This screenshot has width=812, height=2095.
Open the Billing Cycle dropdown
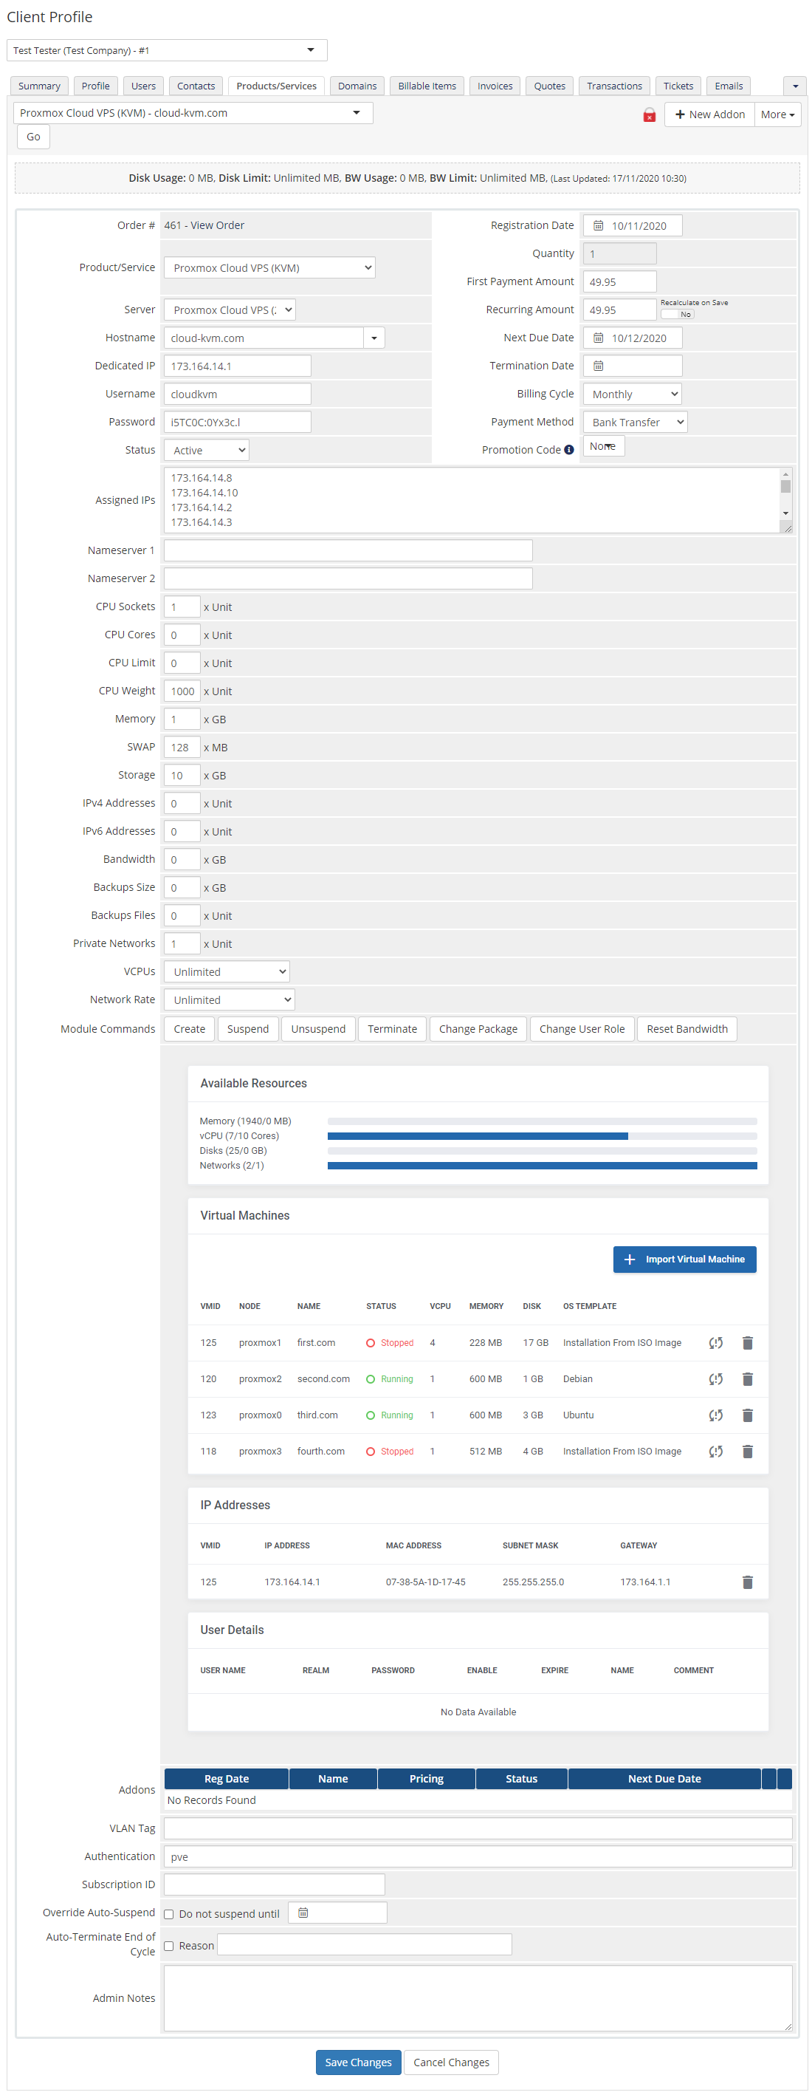pyautogui.click(x=632, y=394)
